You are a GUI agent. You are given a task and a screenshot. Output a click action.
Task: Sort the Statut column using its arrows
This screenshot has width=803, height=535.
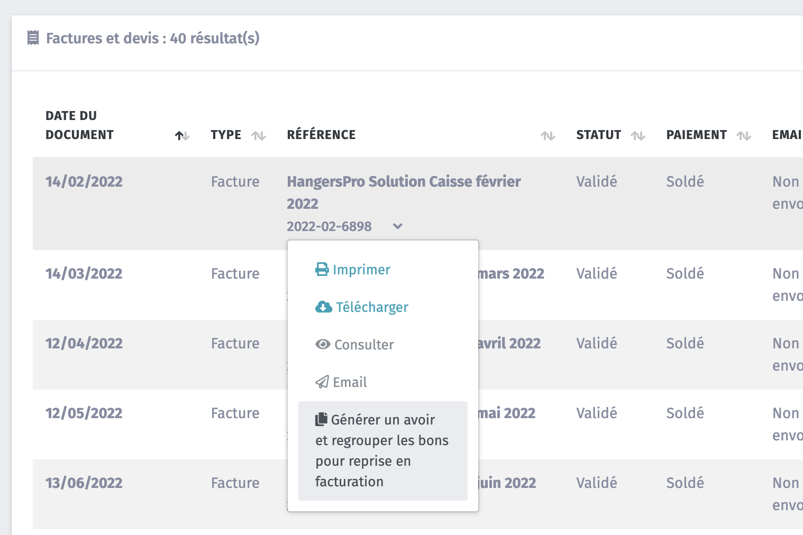point(638,136)
